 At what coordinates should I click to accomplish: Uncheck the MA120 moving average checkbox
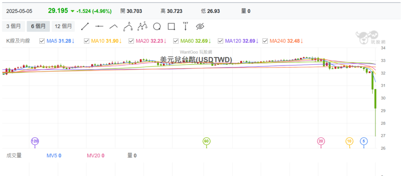220,41
